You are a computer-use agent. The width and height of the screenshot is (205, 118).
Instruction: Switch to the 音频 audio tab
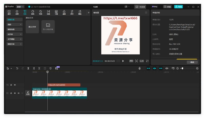17,12
